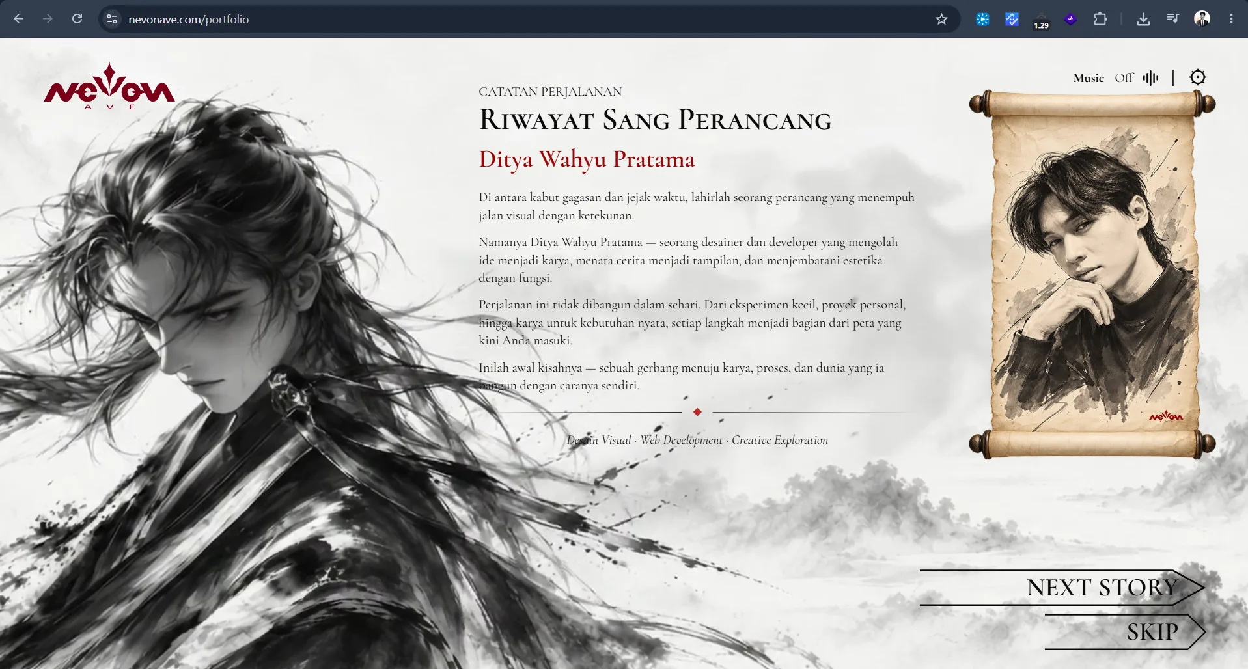Click the Riwayat Sang Perancang title
1248x669 pixels.
[x=655, y=120]
